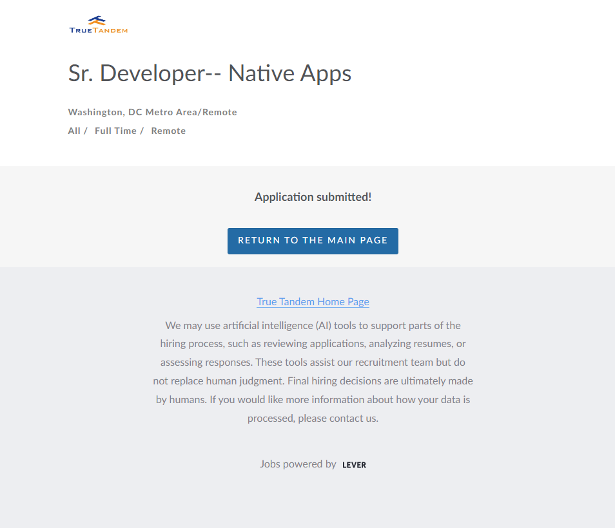Click the "assessing responses" disclaimer line
Image resolution: width=615 pixels, height=528 pixels.
coord(313,363)
